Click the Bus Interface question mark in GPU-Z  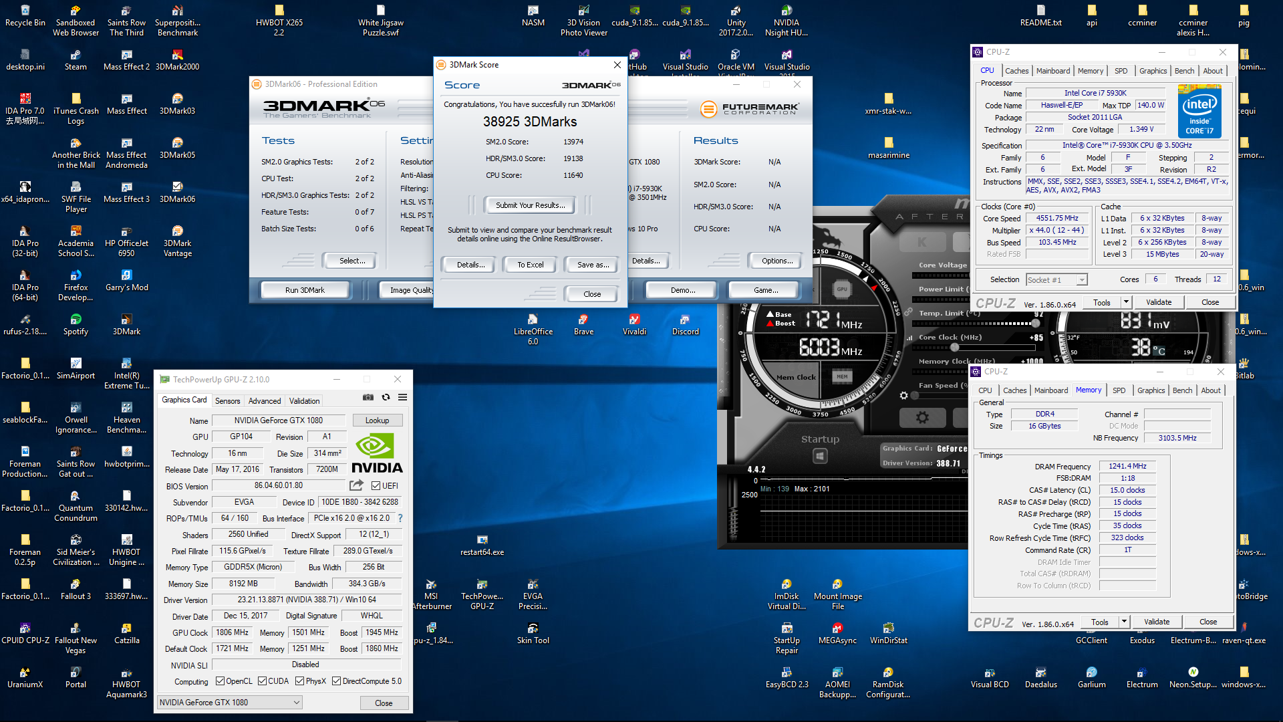[x=400, y=518]
